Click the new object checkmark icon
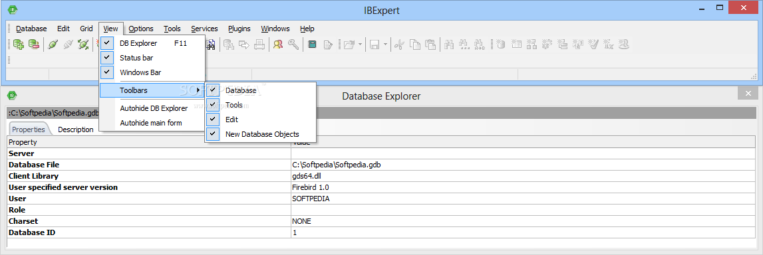Screen dimensions: 763x255 pos(593,44)
